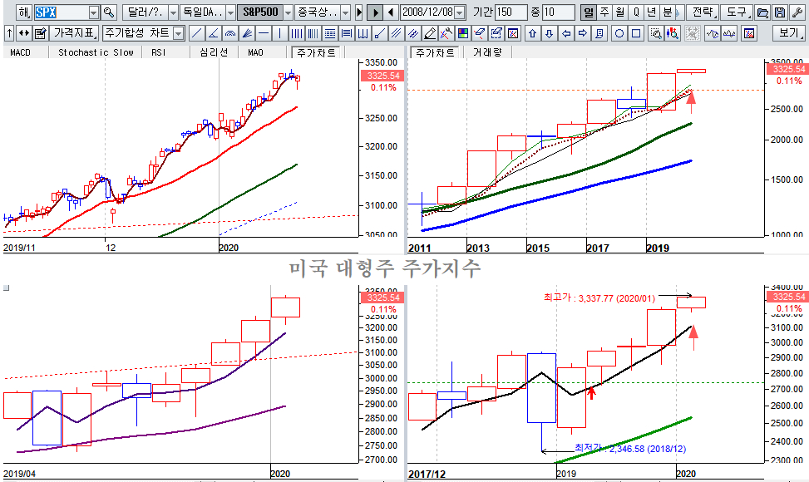This screenshot has height=482, width=809.
Task: Switch chart period to monthly (월)
Action: (x=619, y=12)
